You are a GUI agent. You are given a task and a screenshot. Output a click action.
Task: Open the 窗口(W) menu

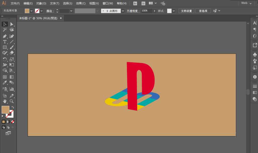108,3
